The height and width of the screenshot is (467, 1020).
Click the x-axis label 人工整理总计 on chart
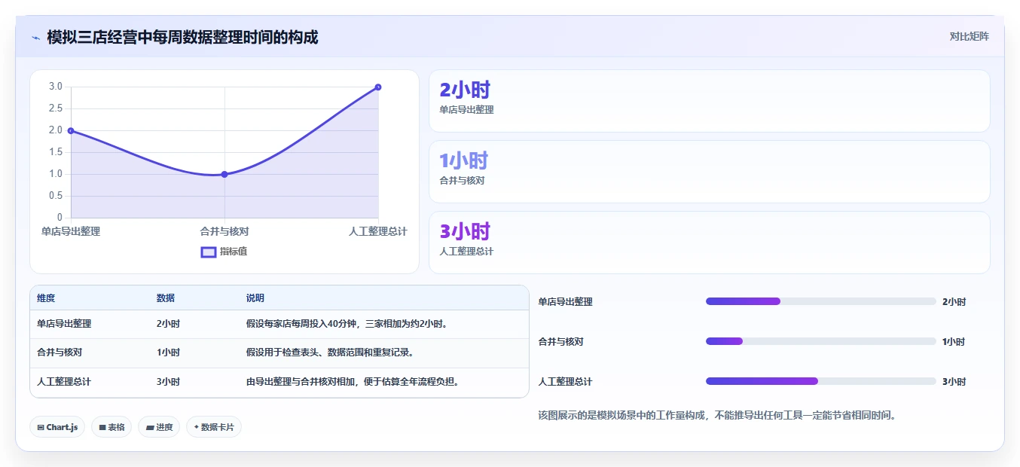pyautogui.click(x=378, y=231)
